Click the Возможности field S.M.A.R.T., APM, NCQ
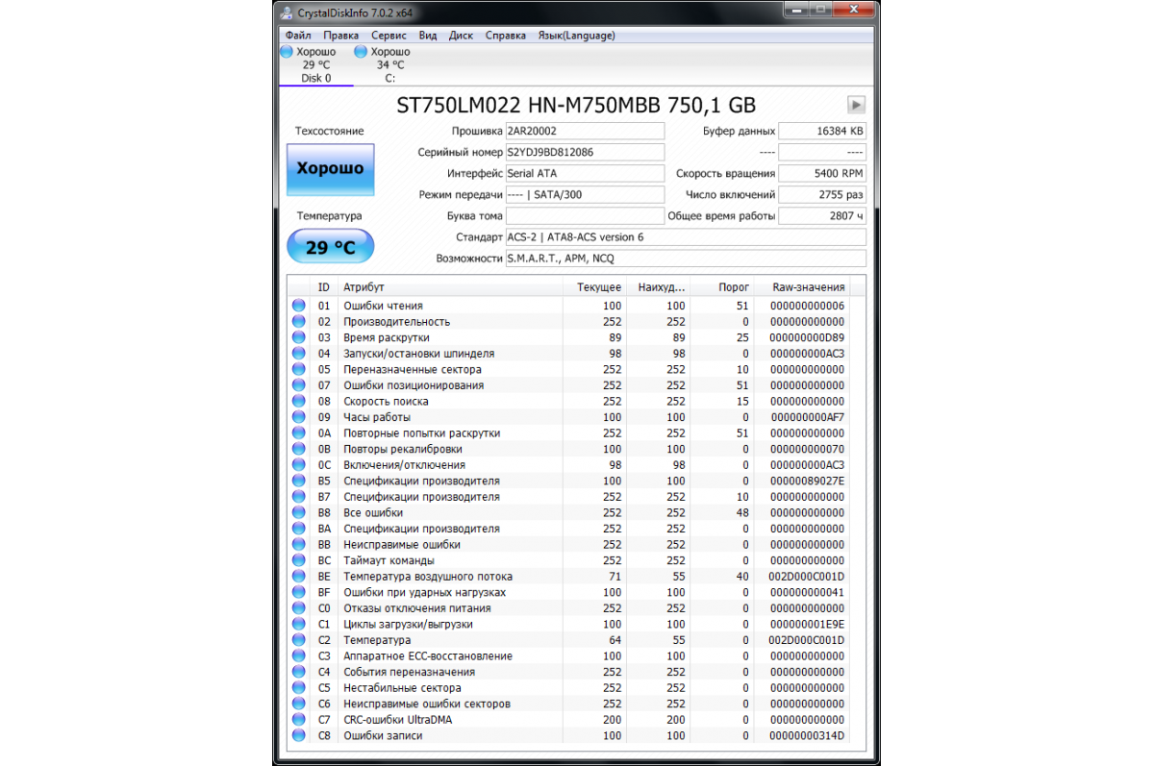1154x766 pixels. click(686, 258)
